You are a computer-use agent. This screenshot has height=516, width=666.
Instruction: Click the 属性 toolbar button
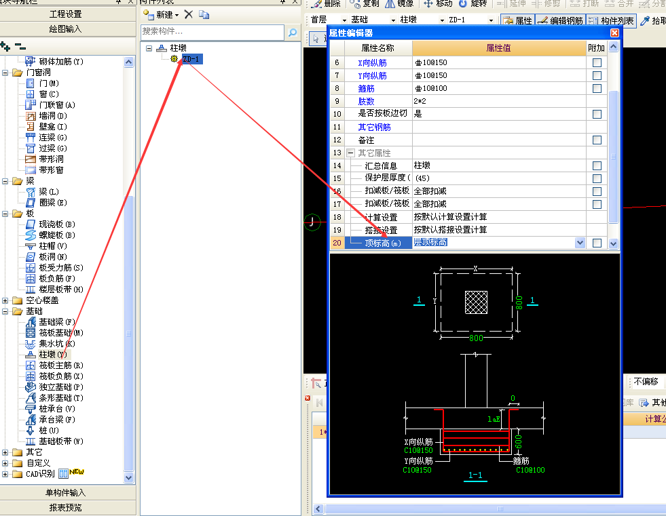click(517, 20)
